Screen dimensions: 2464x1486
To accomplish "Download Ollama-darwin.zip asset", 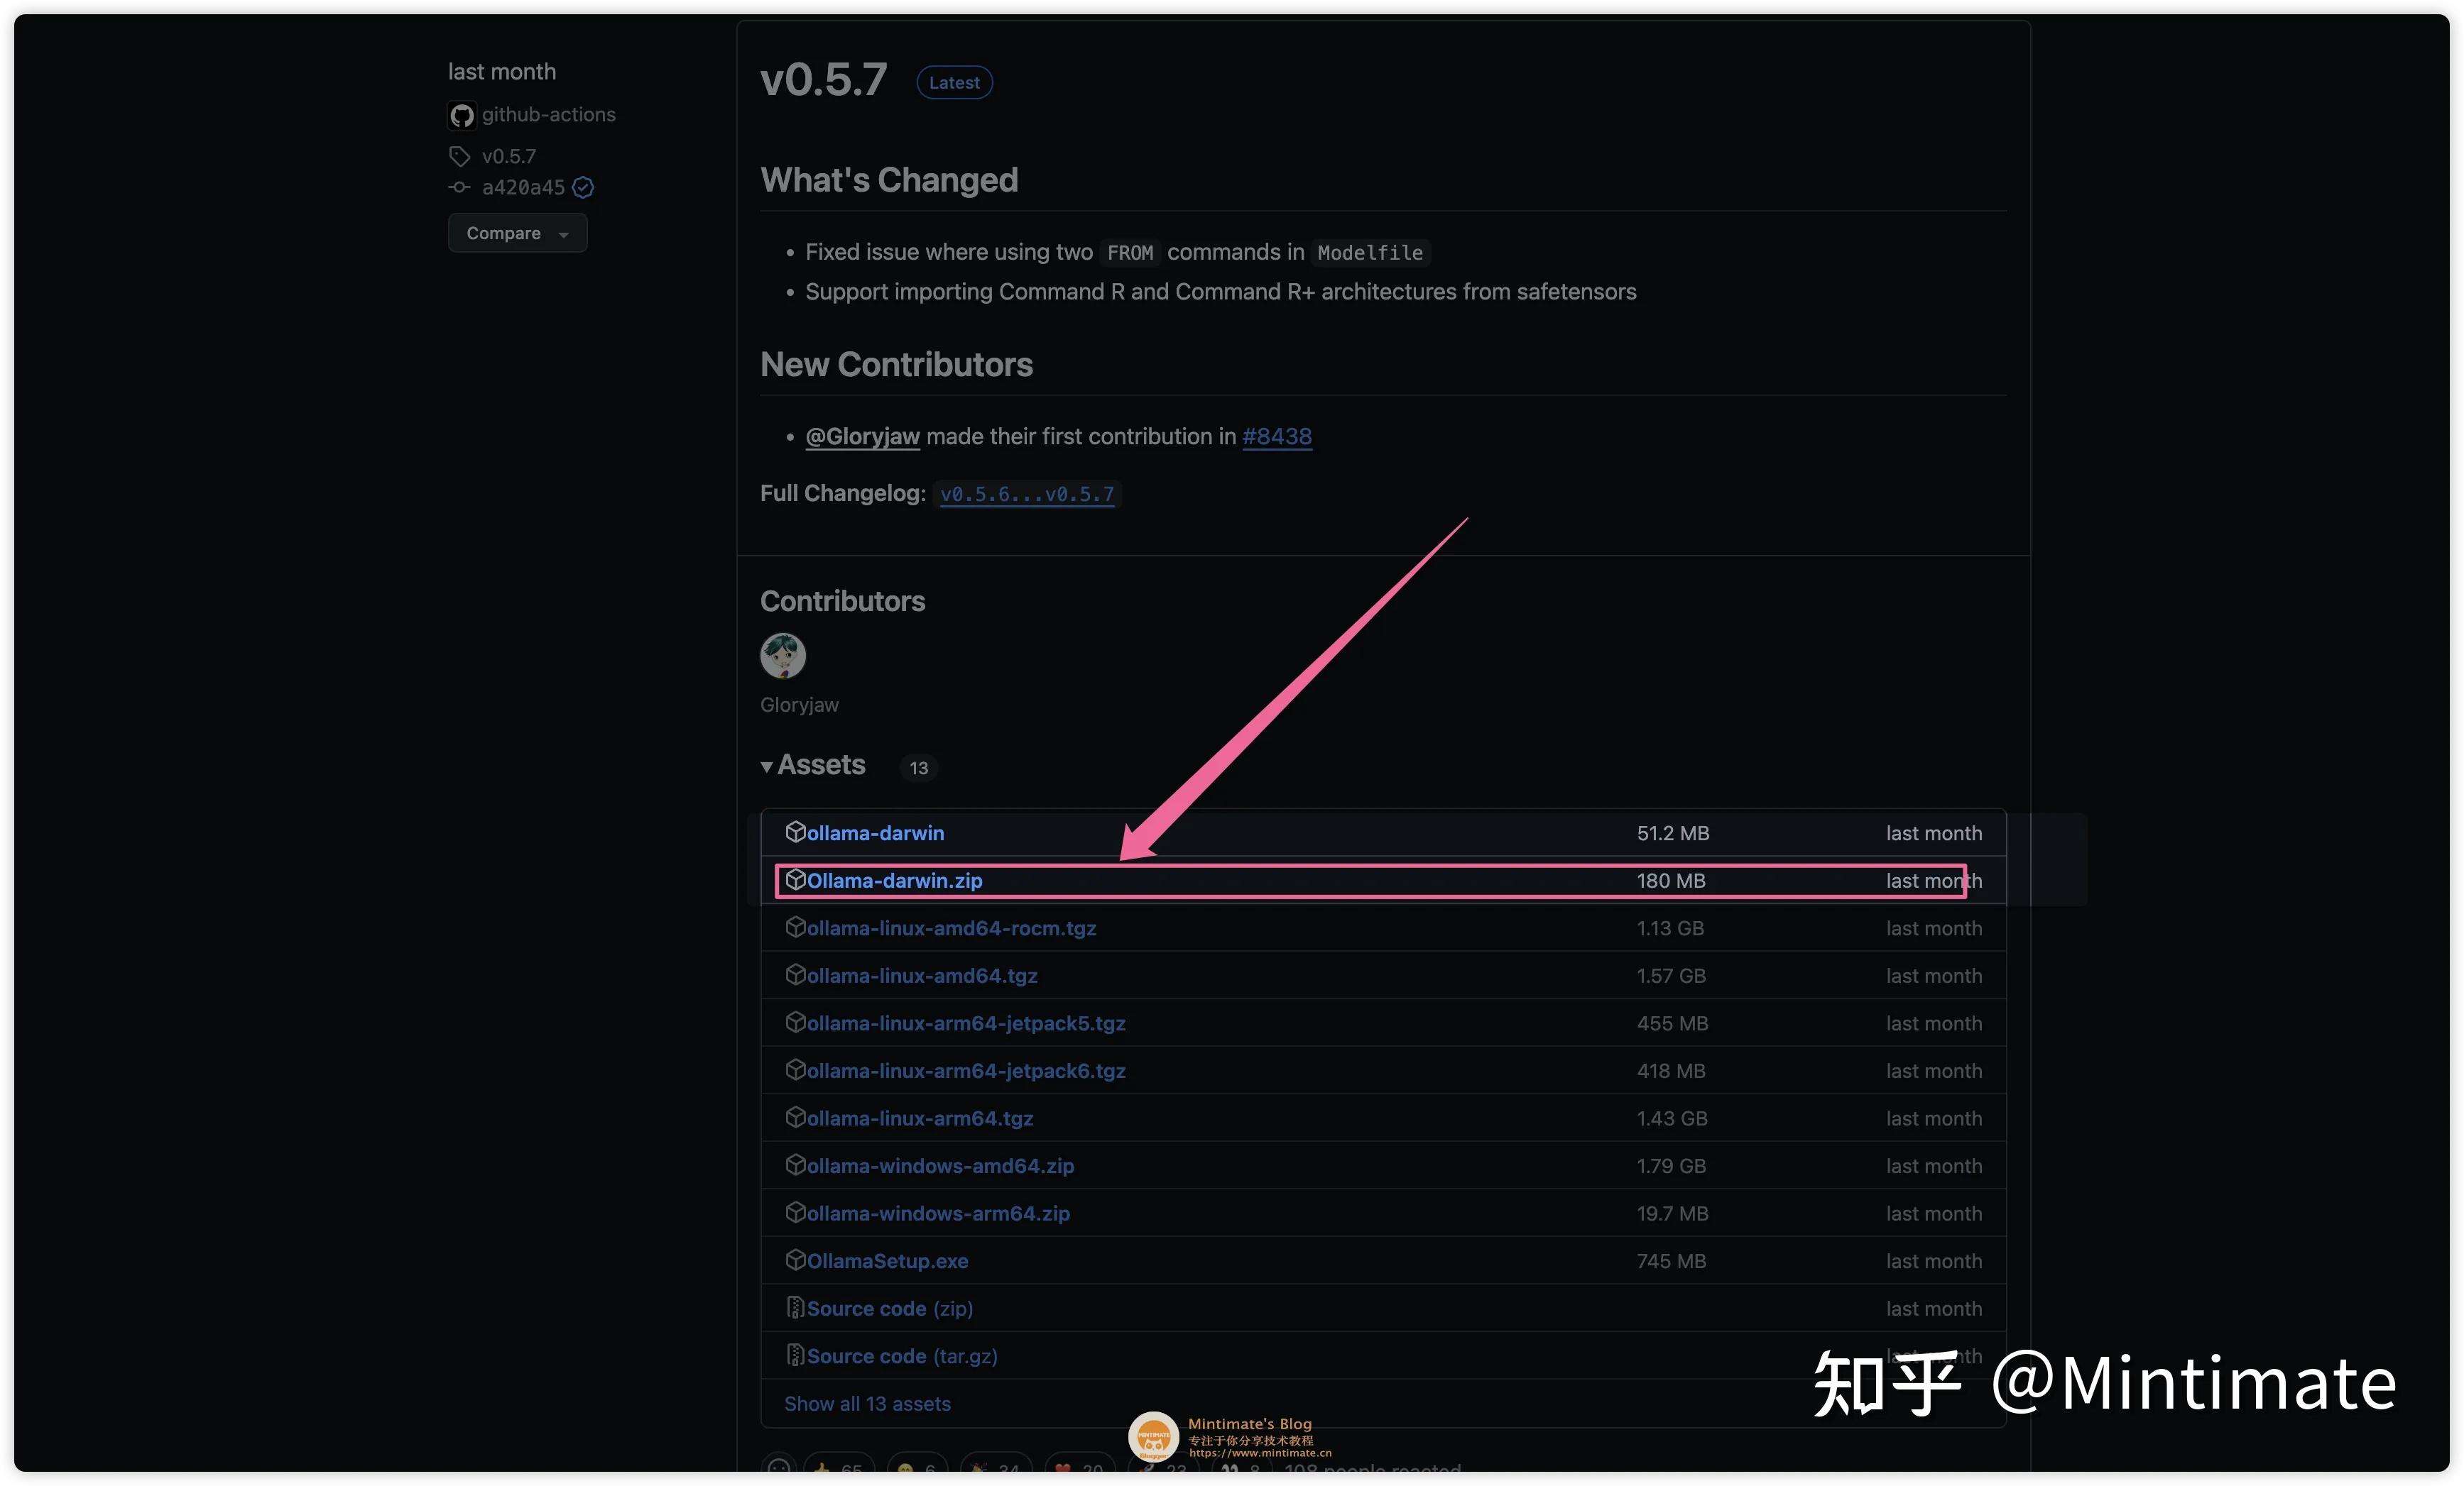I will 895,881.
